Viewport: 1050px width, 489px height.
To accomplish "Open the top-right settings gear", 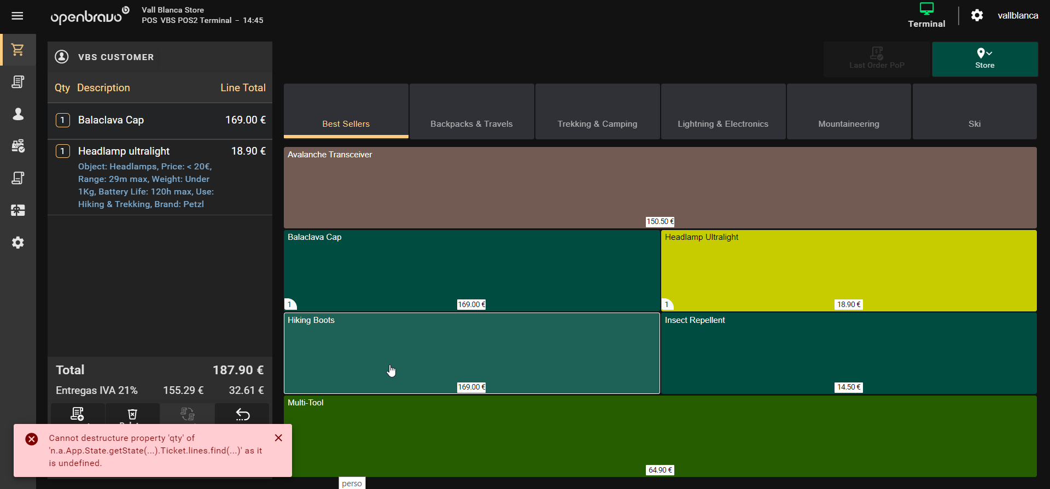I will click(977, 15).
